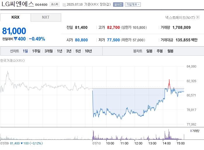Click the 80,571 y-axis label
Screen dimensions: 204x150
[x=191, y=95]
